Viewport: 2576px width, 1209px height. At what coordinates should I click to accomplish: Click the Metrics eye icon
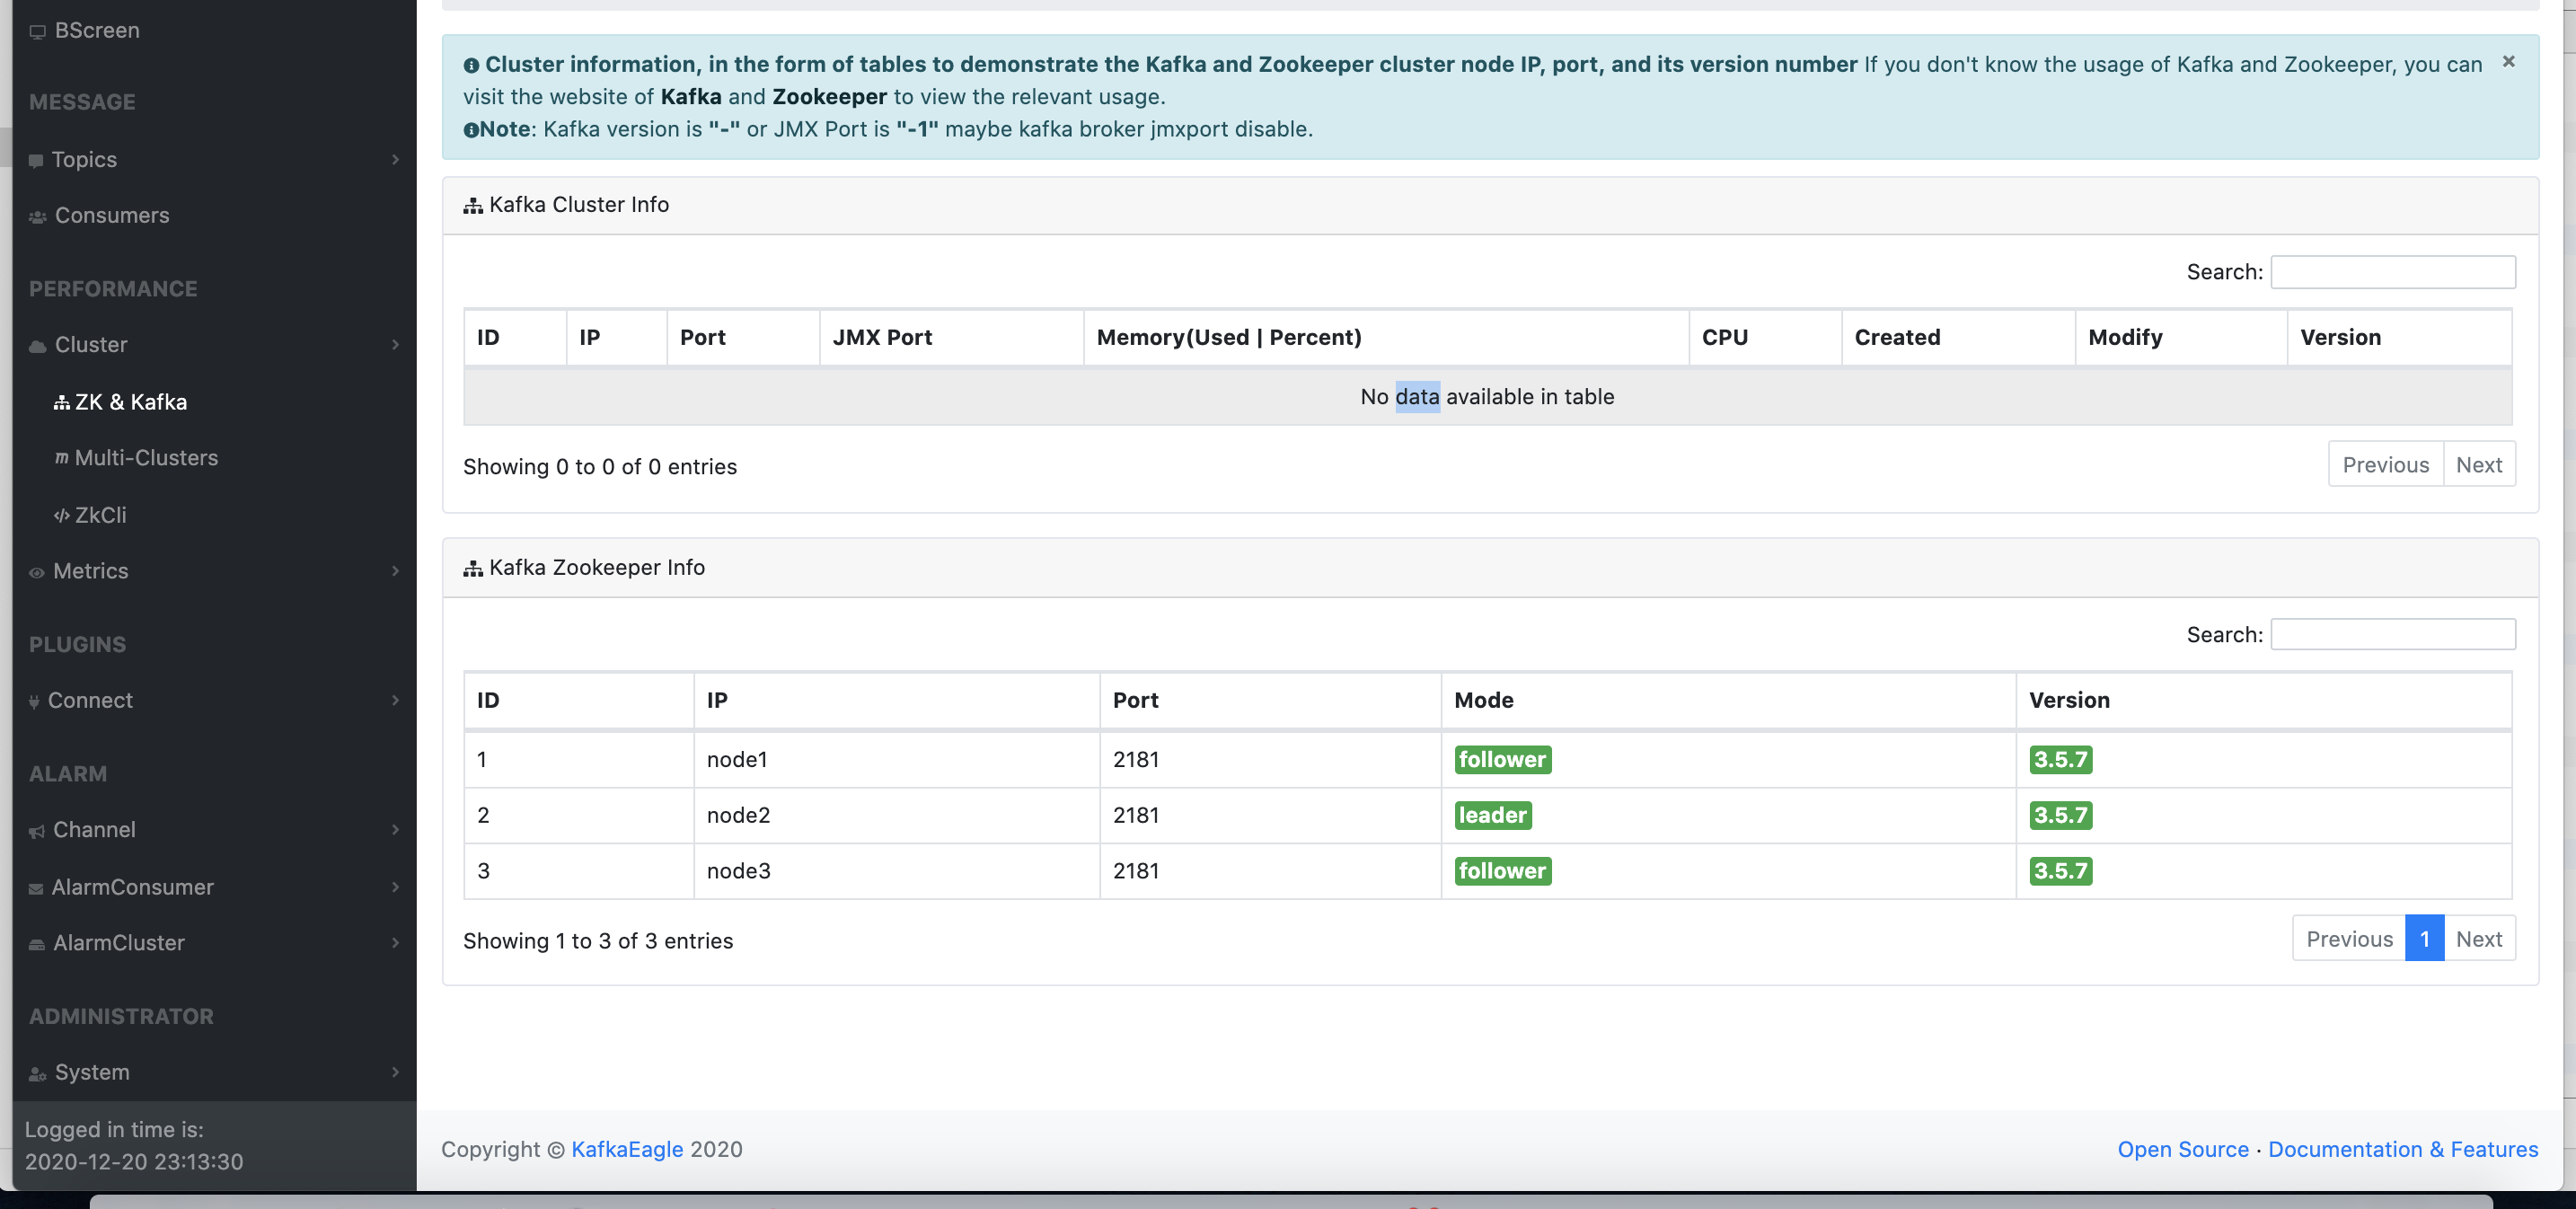pyautogui.click(x=35, y=570)
